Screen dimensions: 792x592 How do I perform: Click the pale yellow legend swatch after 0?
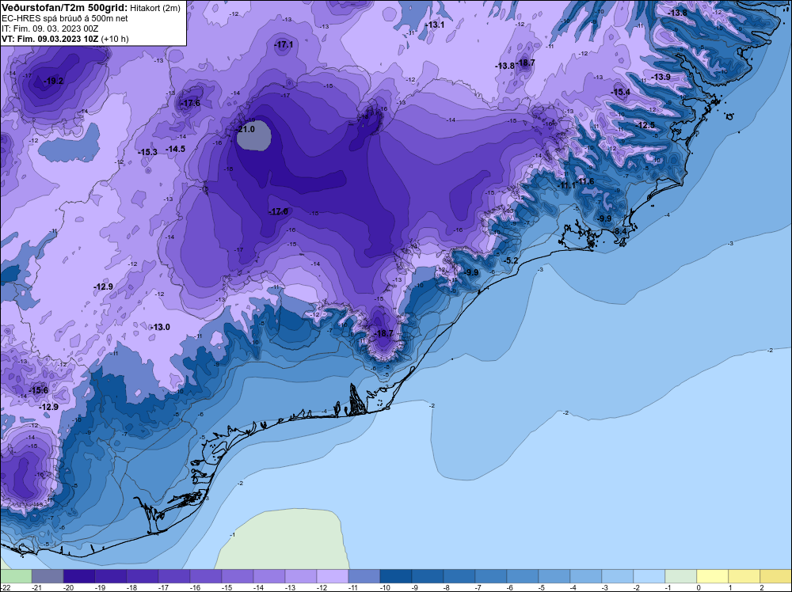click(712, 576)
